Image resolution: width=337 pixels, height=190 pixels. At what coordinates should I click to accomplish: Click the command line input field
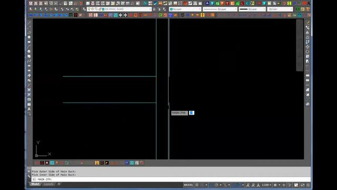[171, 179]
